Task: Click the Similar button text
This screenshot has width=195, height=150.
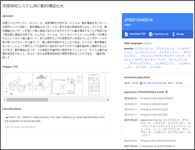Action: [x=180, y=34]
